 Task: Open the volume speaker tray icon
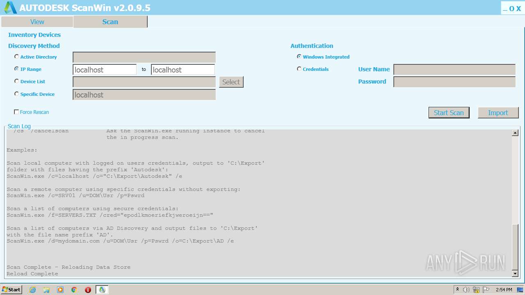[x=466, y=290]
